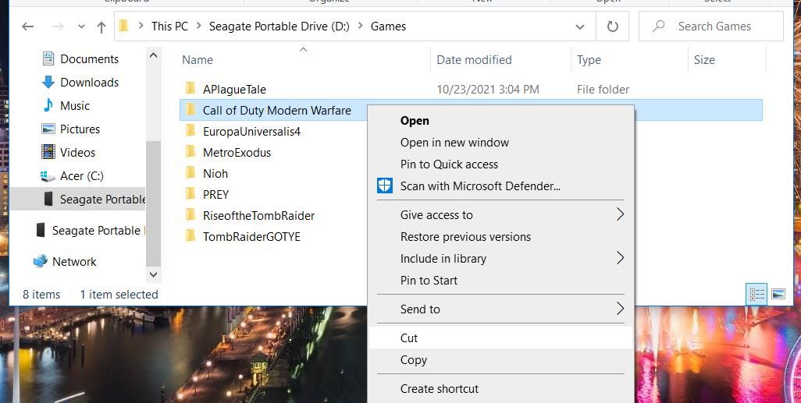The image size is (801, 403).
Task: Click the TombRaiderGOTYE folder icon
Action: tap(190, 235)
